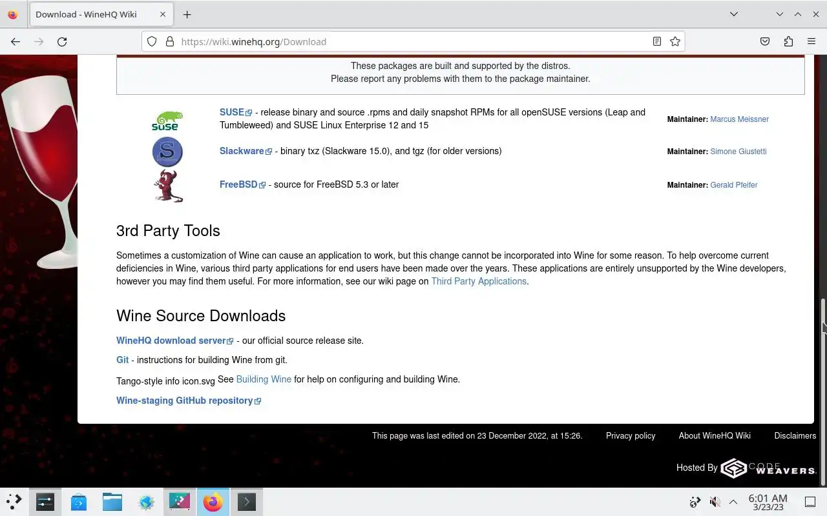
Task: Open maintainer Marcus Meissner link
Action: pyautogui.click(x=739, y=119)
